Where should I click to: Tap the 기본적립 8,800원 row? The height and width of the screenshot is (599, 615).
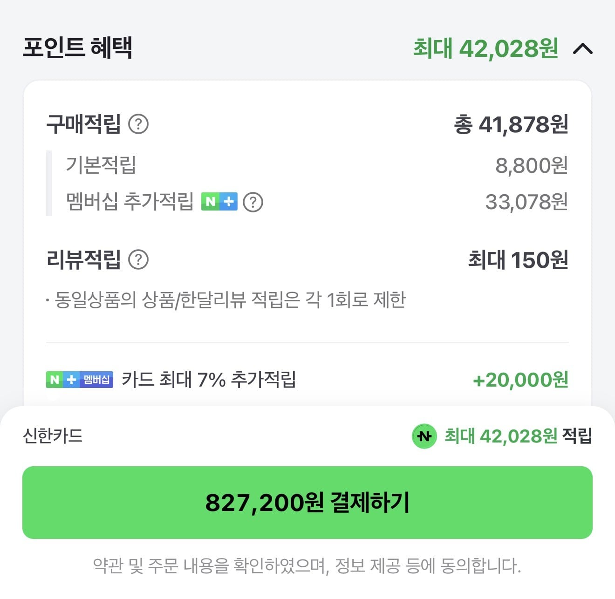[x=307, y=165]
